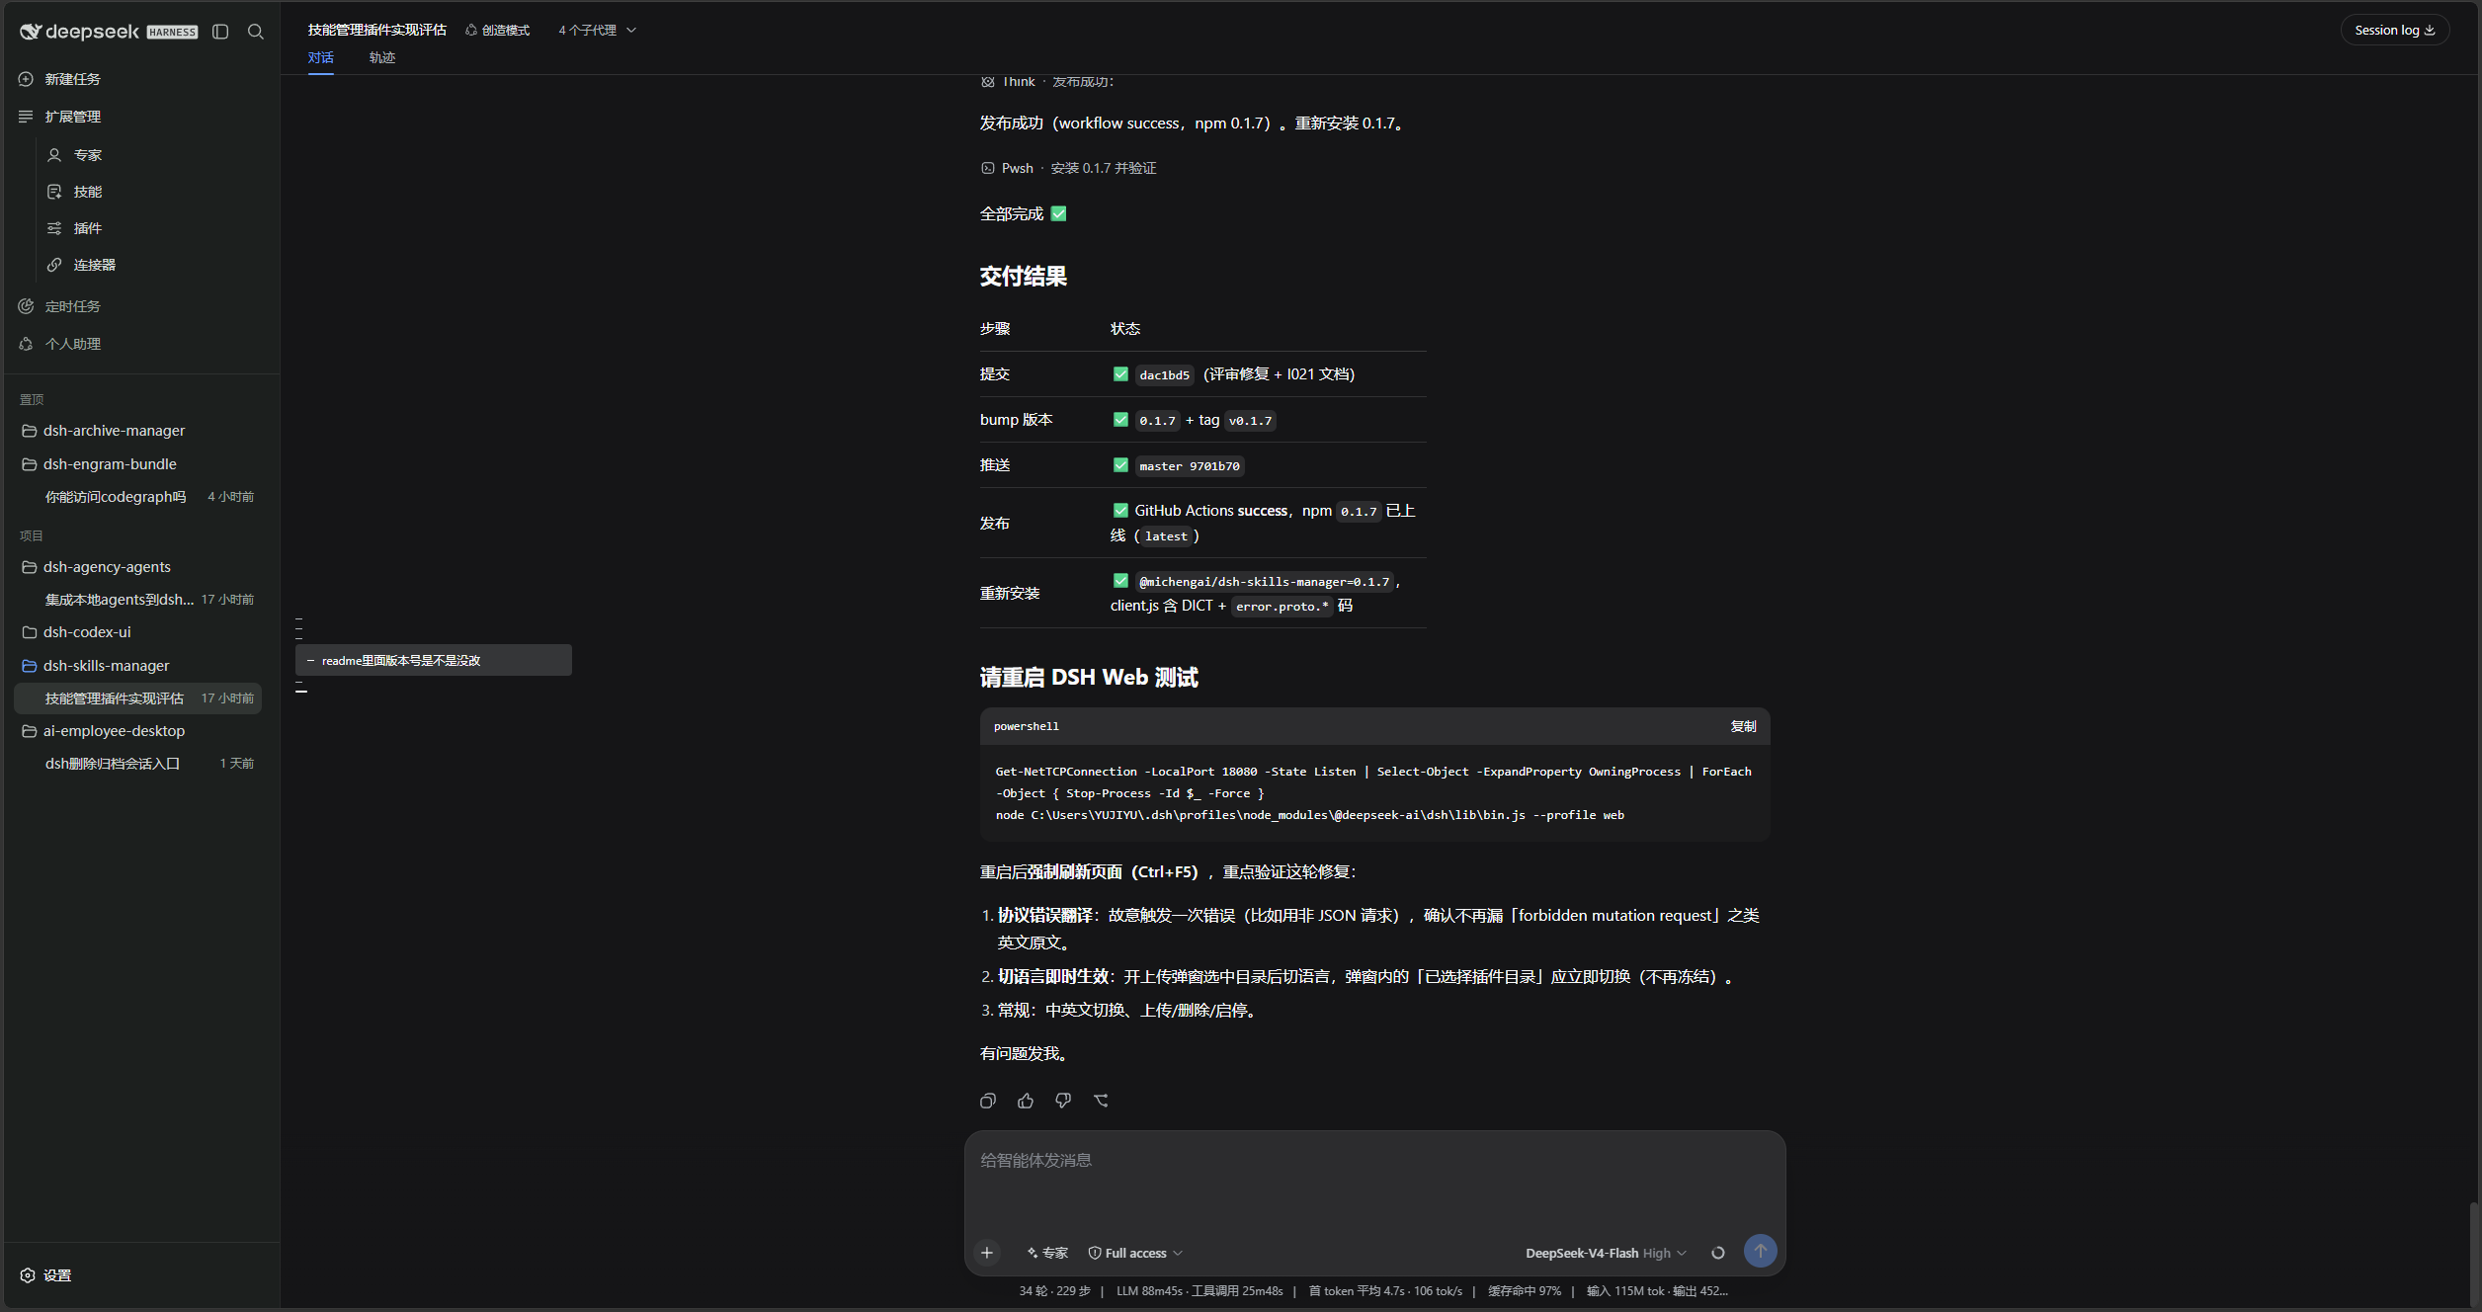Collapse the dsh-skills-manager project

[106, 666]
